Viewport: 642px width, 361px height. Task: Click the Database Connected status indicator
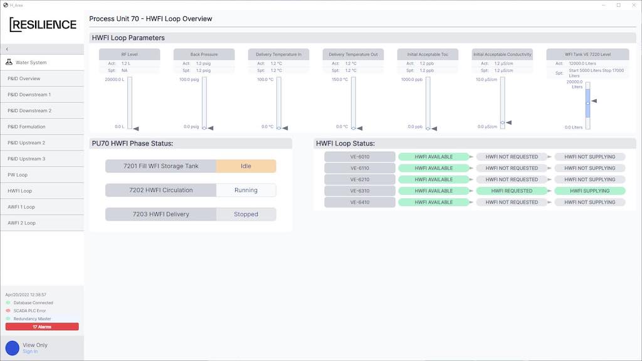[x=8, y=303]
